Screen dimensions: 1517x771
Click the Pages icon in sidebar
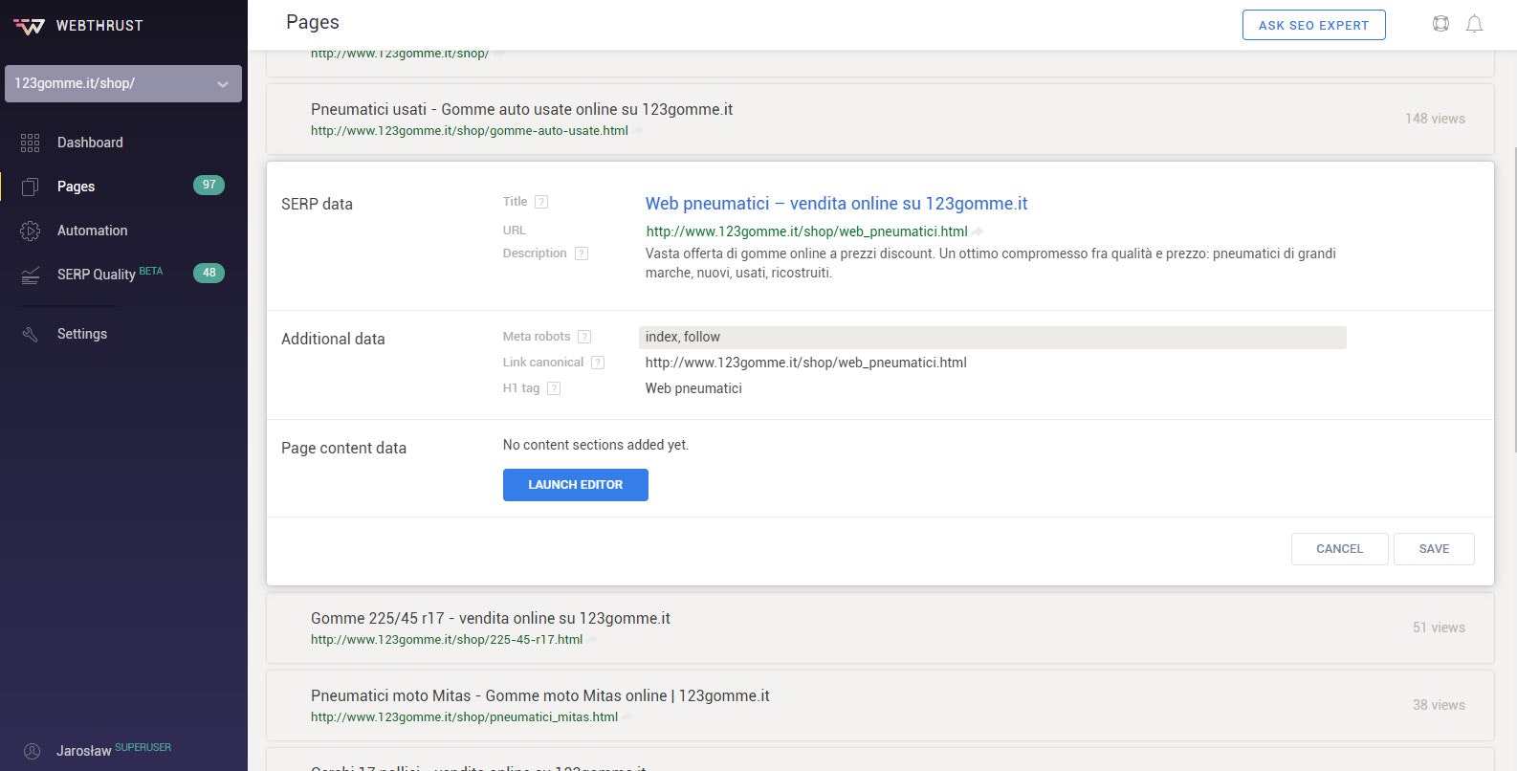coord(31,187)
